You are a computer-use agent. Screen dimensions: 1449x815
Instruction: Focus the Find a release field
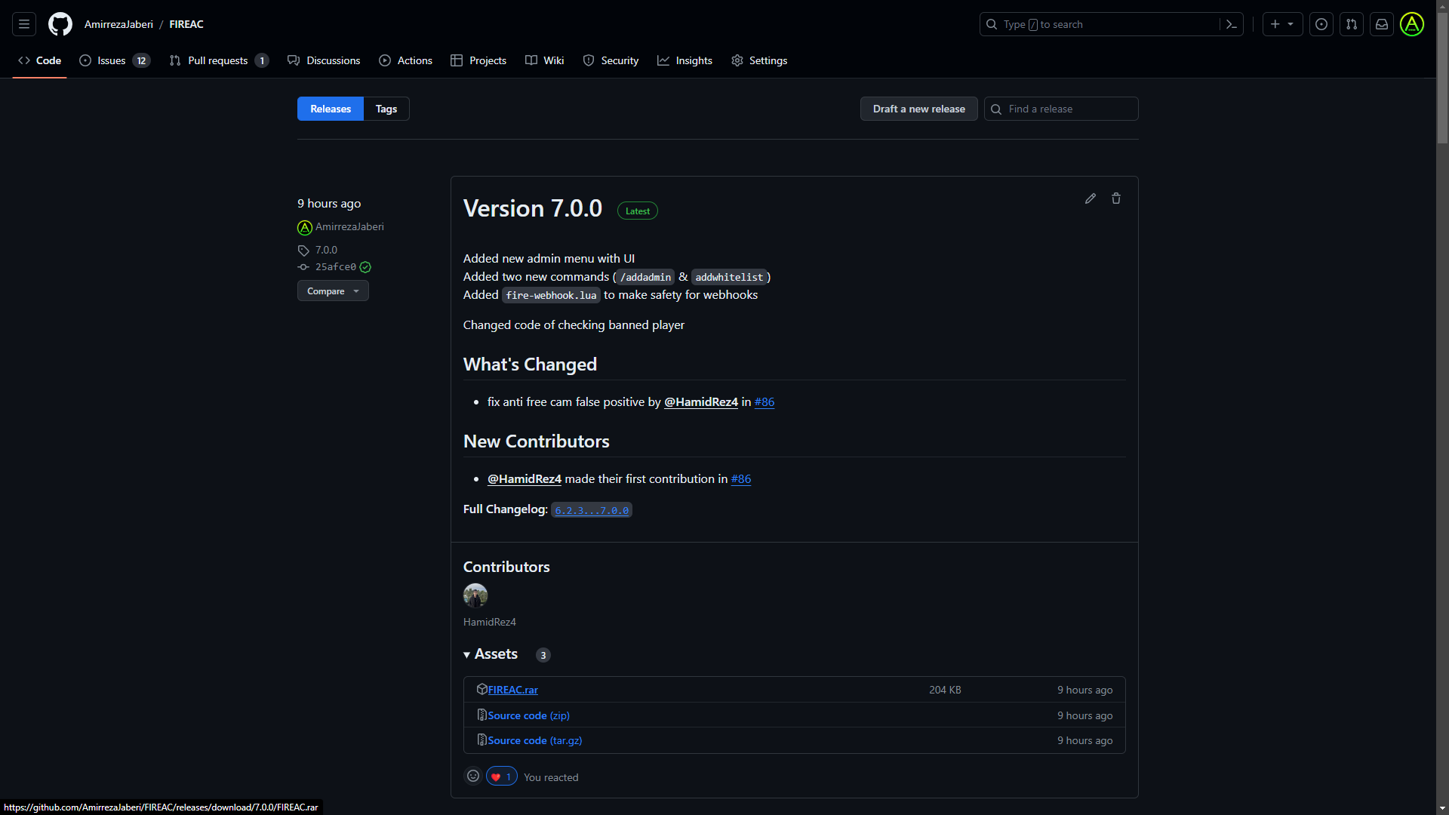click(x=1061, y=109)
